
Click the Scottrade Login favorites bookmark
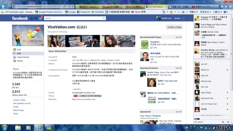(x=19, y=12)
